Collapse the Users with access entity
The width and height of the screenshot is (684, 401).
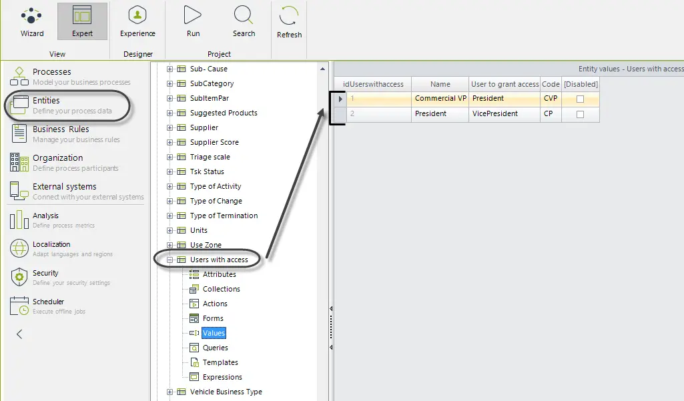click(x=169, y=260)
